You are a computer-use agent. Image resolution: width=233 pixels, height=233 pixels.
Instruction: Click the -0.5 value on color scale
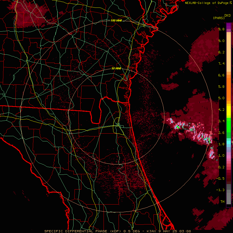[220, 179]
